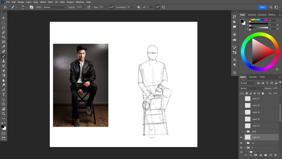Toggle visibility eye of Layer 40

pyautogui.click(x=241, y=137)
